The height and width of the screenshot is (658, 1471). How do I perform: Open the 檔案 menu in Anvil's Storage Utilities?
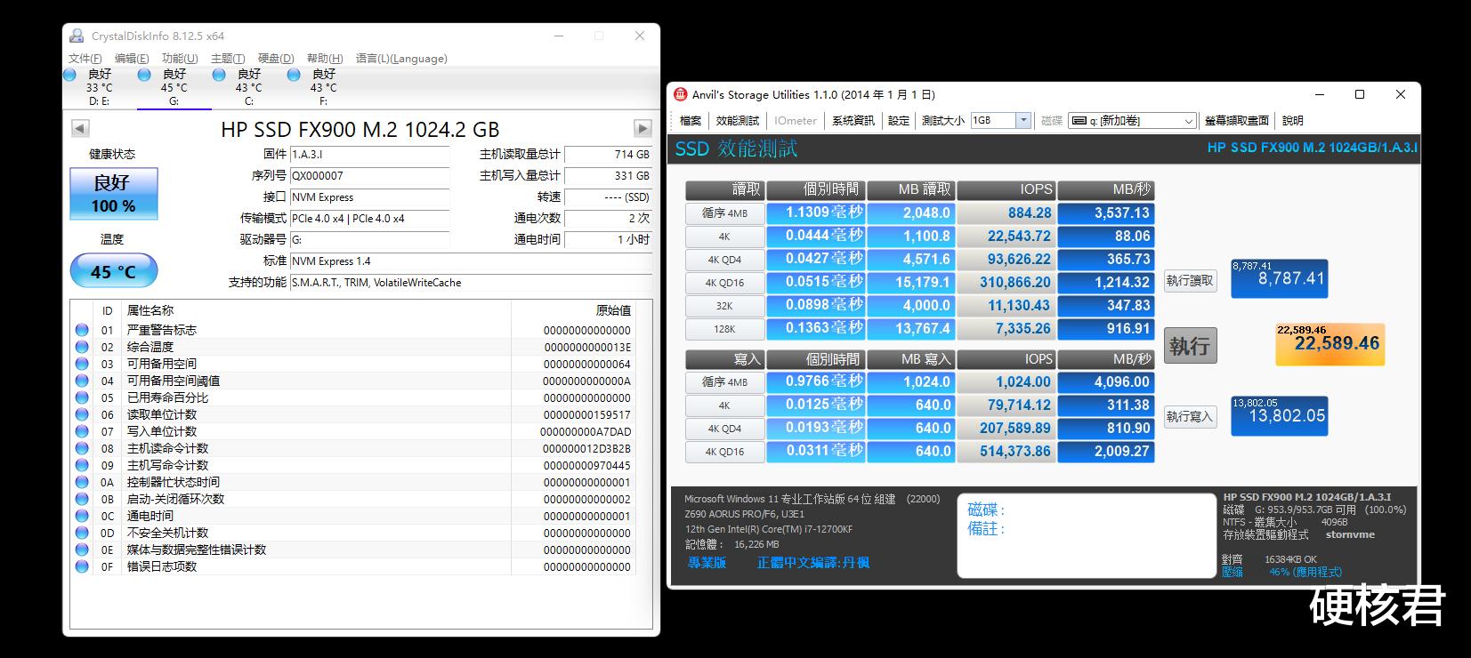pos(691,121)
